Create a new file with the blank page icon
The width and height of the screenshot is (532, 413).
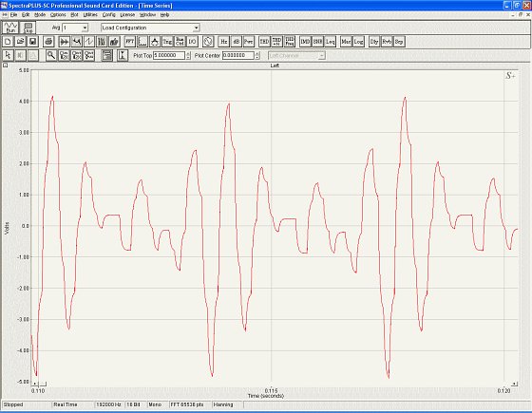tap(8, 42)
